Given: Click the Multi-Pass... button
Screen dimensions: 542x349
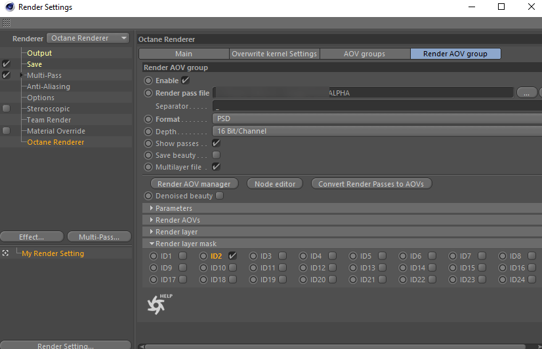Looking at the screenshot, I should 99,237.
